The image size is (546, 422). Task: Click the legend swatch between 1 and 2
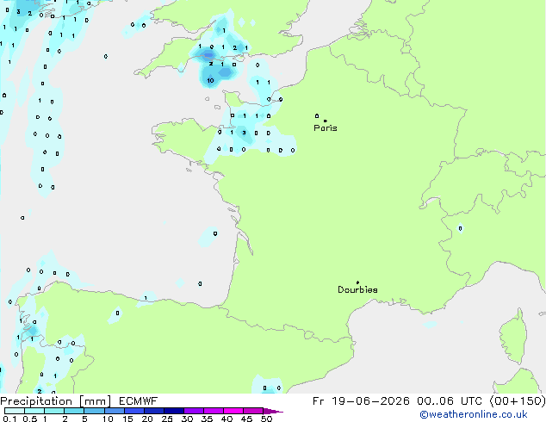(x=54, y=411)
